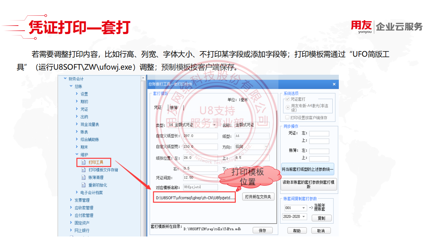434x244 pixels.
Task: Click the 帮助 button
Action: pos(297,231)
